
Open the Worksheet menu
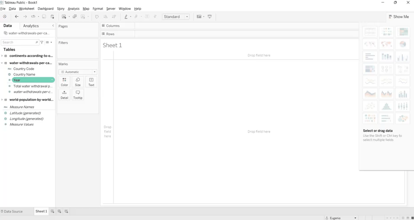(x=26, y=9)
